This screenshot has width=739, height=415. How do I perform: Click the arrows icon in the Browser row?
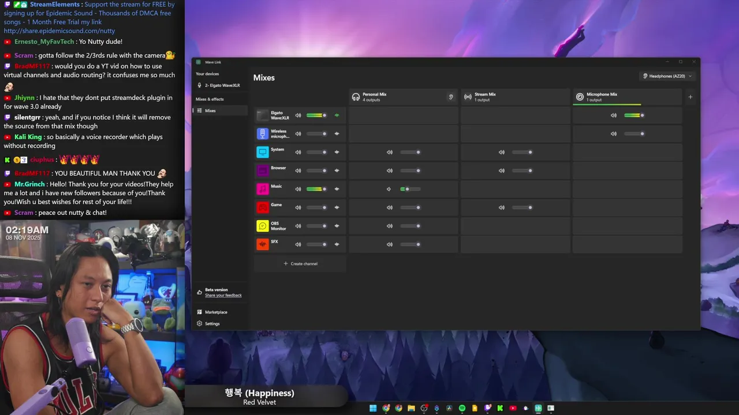tap(337, 171)
